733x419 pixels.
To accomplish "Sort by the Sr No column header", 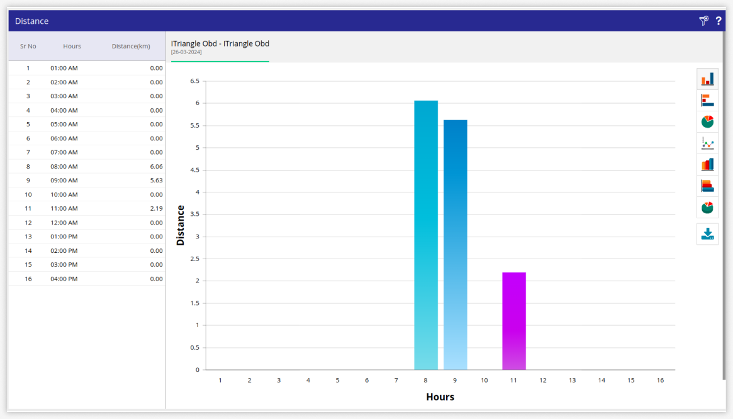I will click(x=28, y=46).
